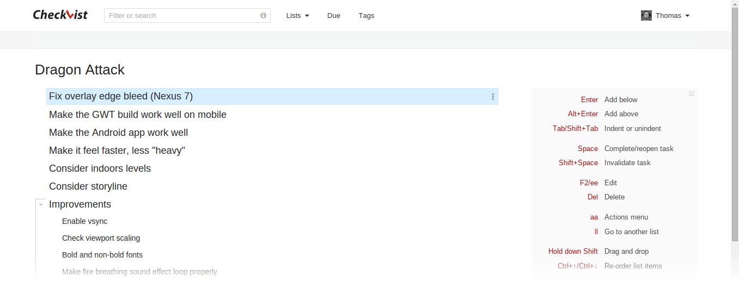
Task: Select subtask Bold and non-bold fonts
Action: [102, 255]
